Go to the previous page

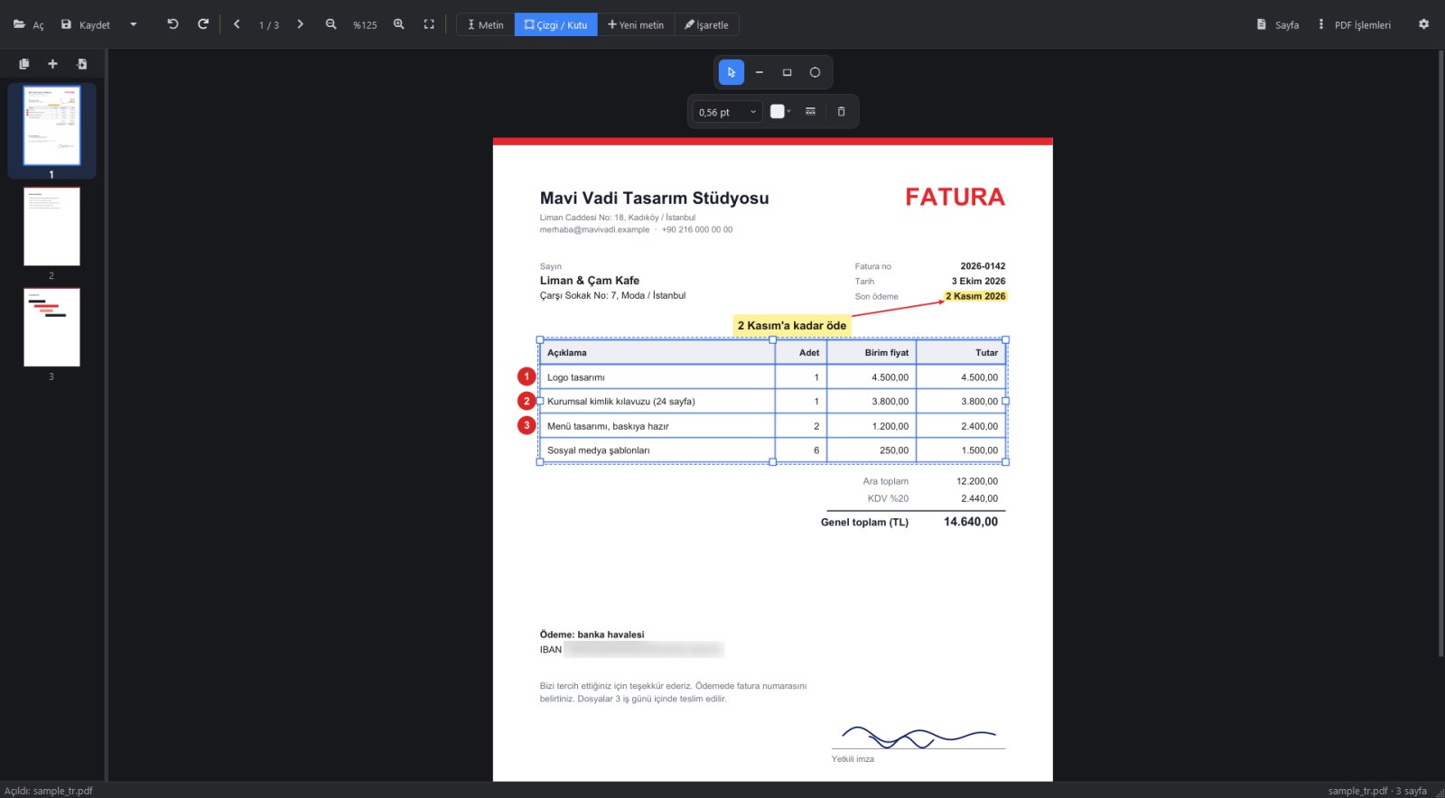pyautogui.click(x=237, y=24)
